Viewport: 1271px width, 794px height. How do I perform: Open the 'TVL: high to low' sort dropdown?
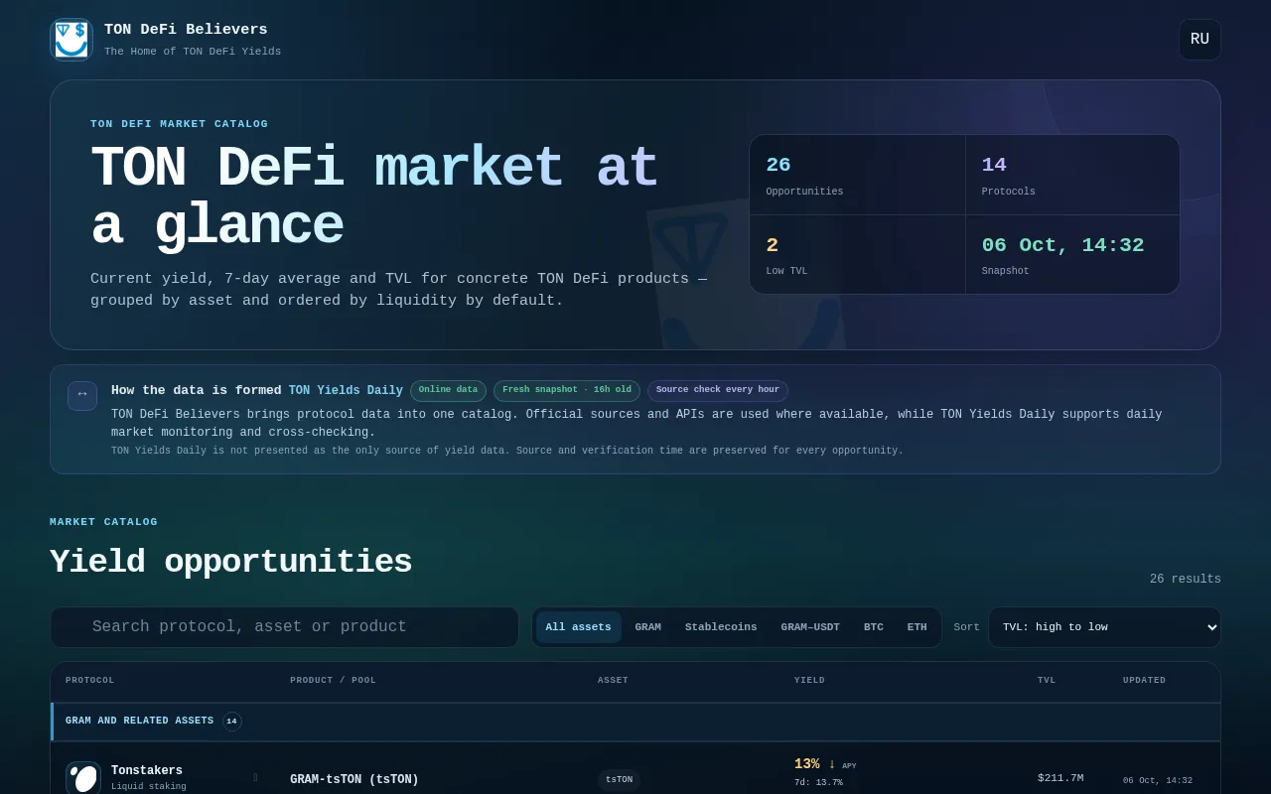click(1104, 627)
